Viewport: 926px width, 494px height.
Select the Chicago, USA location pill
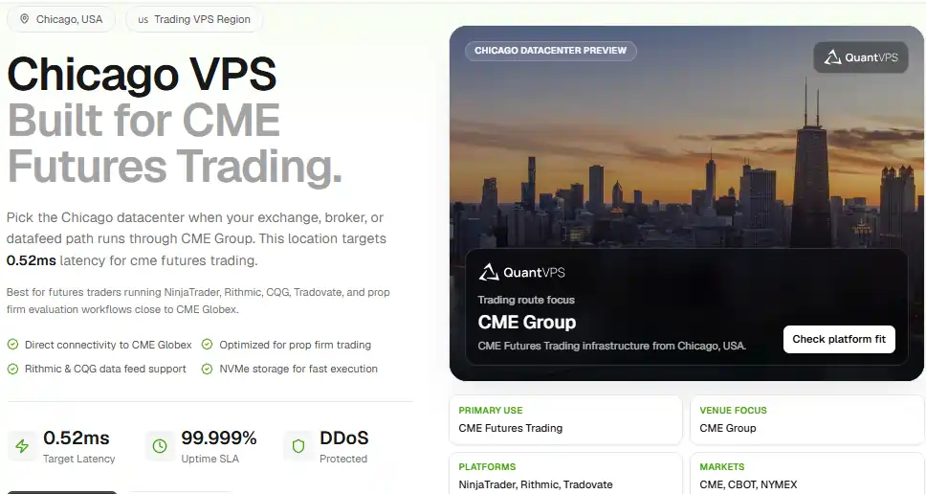(x=61, y=19)
